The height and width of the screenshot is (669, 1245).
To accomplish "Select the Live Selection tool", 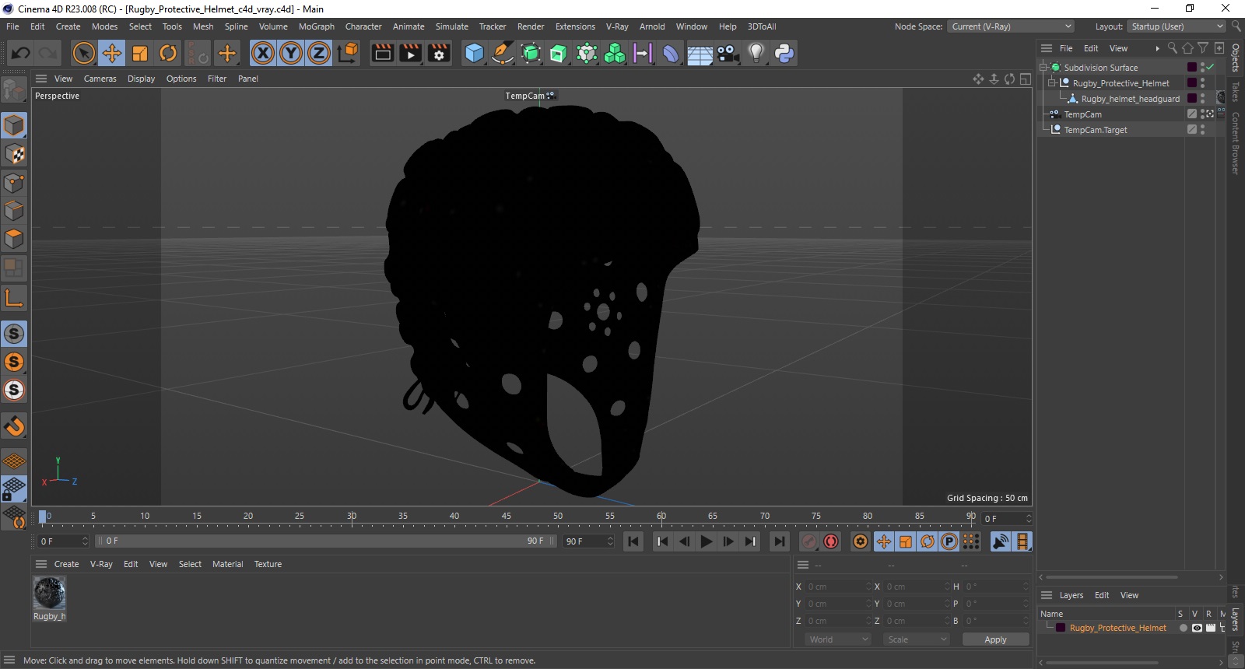I will [83, 53].
